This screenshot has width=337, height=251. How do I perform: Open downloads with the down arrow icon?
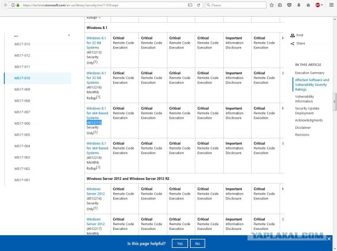pyautogui.click(x=299, y=5)
